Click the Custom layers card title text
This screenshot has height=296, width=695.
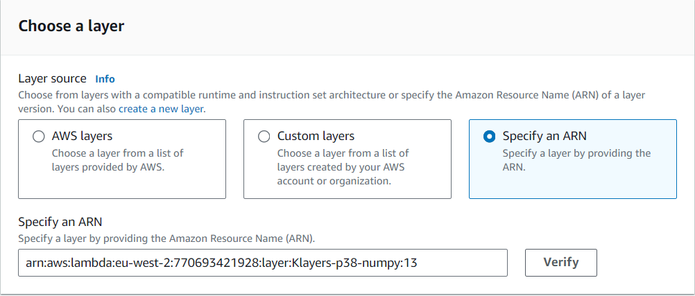316,136
